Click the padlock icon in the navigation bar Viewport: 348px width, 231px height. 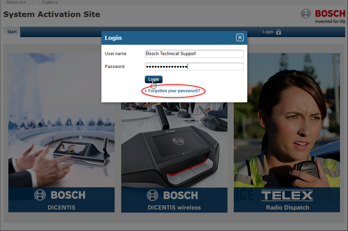point(278,32)
